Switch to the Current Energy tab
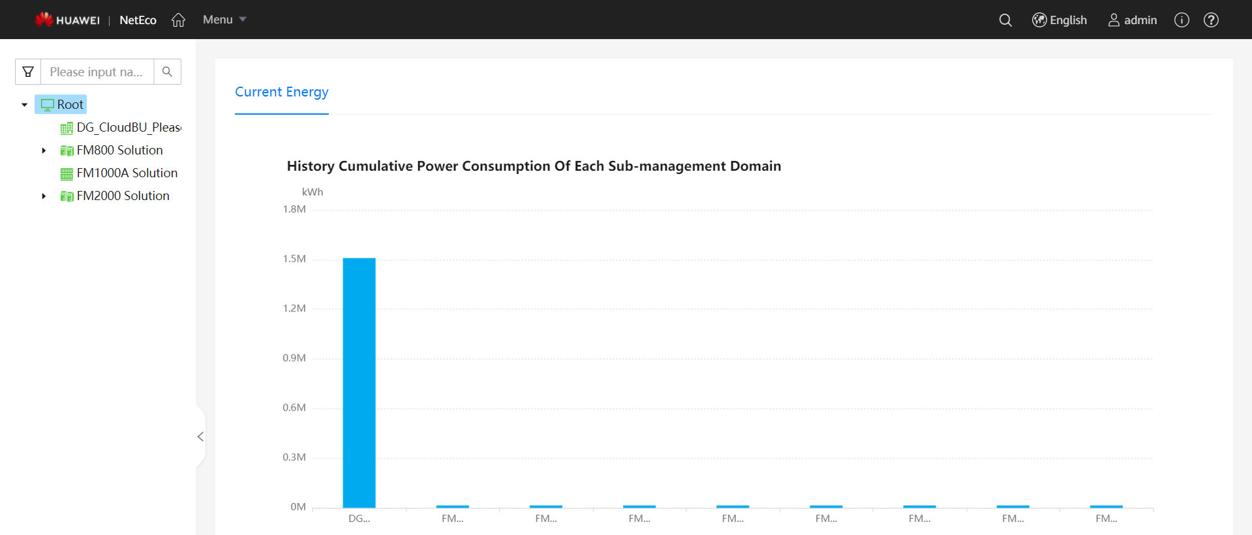The height and width of the screenshot is (535, 1252). point(281,92)
